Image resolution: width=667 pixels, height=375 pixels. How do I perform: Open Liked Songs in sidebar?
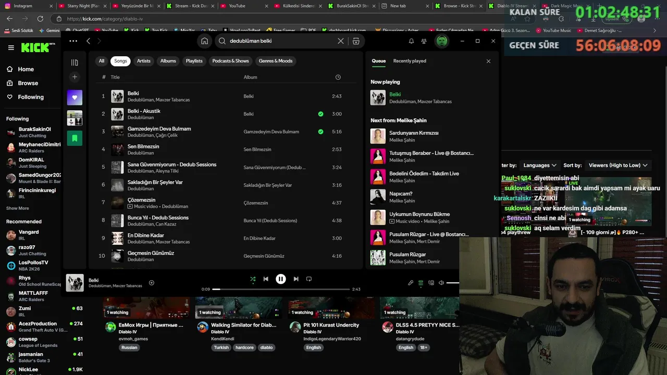[75, 97]
